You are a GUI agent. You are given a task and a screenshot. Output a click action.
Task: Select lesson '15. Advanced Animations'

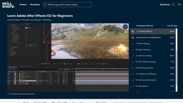click(x=153, y=80)
